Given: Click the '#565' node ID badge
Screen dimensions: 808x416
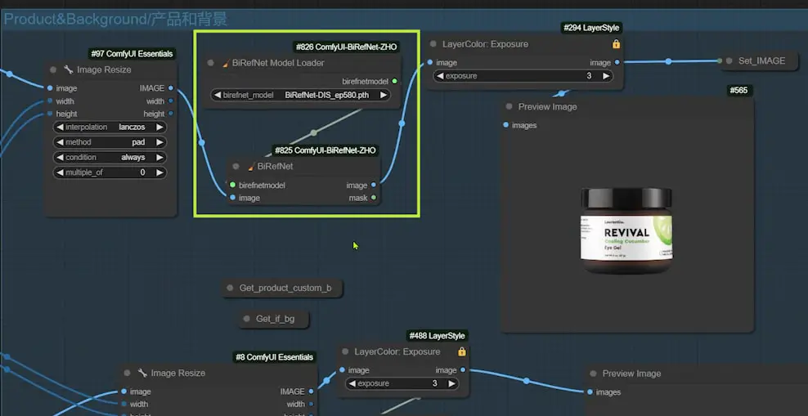Looking at the screenshot, I should 739,91.
